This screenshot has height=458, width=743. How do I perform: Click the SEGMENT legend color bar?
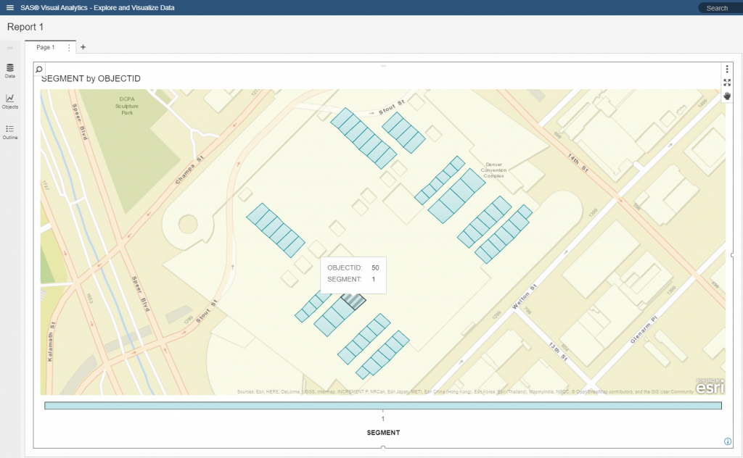point(382,405)
